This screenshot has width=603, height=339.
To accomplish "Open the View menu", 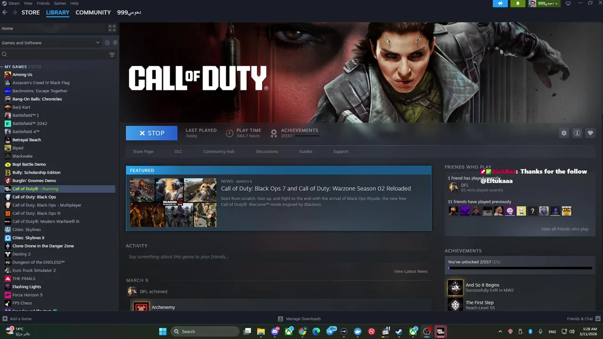I will click(28, 3).
